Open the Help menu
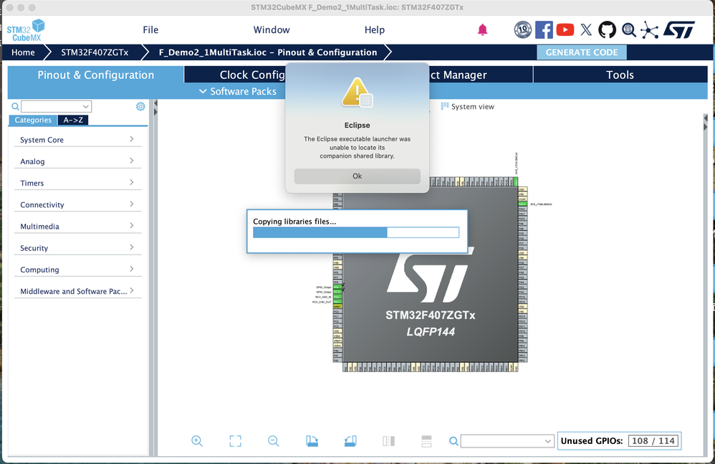715x464 pixels. (375, 29)
